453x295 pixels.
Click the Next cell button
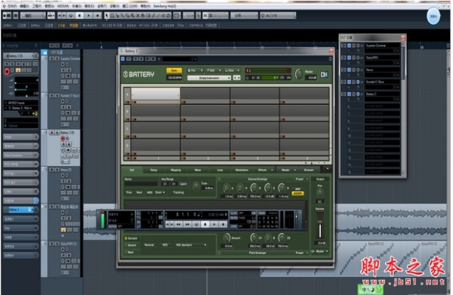tap(139, 192)
